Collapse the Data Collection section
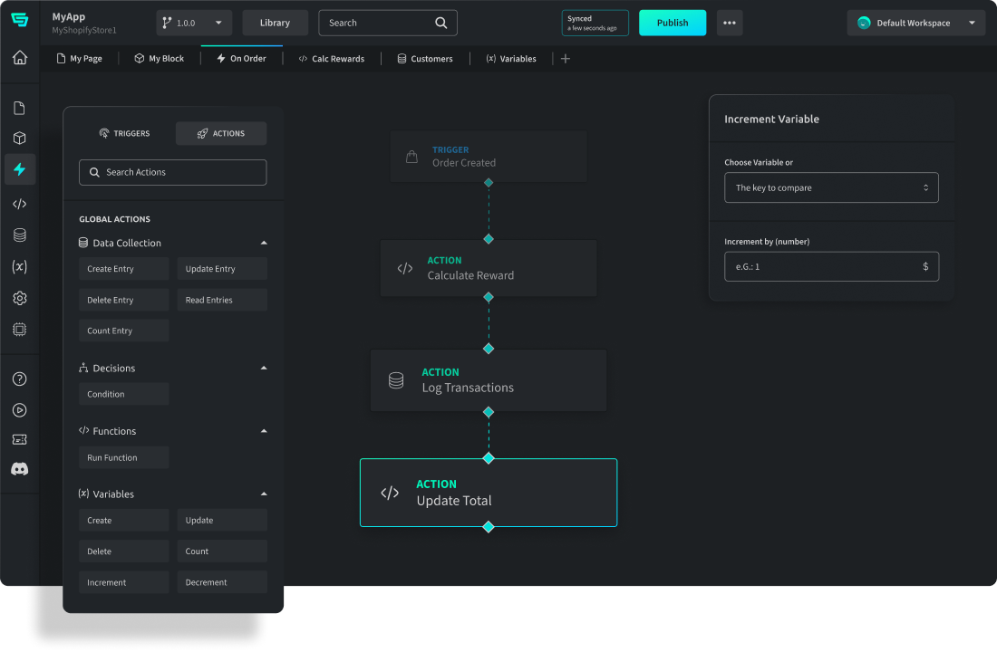The height and width of the screenshot is (652, 997). (x=263, y=243)
